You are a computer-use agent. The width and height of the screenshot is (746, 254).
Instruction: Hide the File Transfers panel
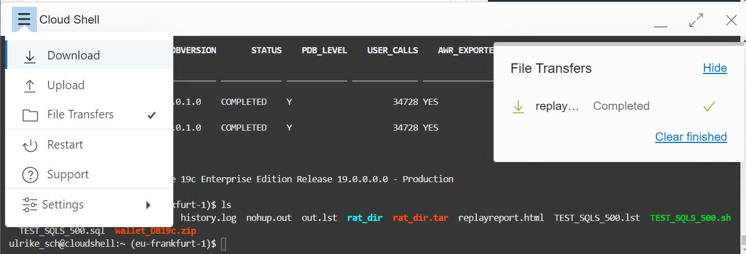715,68
